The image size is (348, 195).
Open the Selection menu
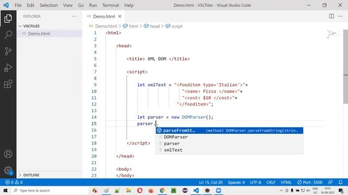[48, 5]
